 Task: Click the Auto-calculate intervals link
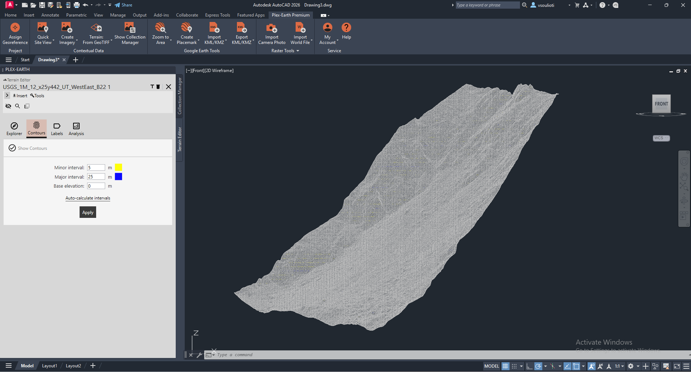point(88,198)
